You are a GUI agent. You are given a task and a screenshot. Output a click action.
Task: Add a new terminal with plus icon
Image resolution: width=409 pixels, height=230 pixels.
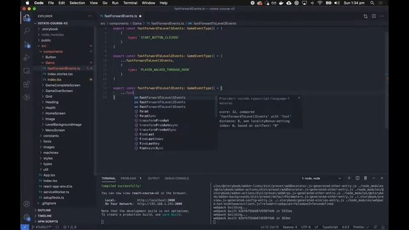point(349,178)
